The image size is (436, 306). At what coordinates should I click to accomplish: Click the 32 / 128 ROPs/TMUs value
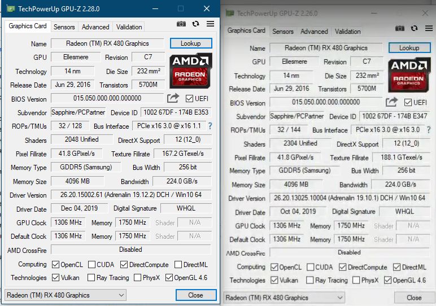click(x=70, y=126)
